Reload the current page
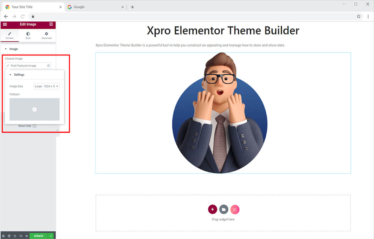 [23, 16]
